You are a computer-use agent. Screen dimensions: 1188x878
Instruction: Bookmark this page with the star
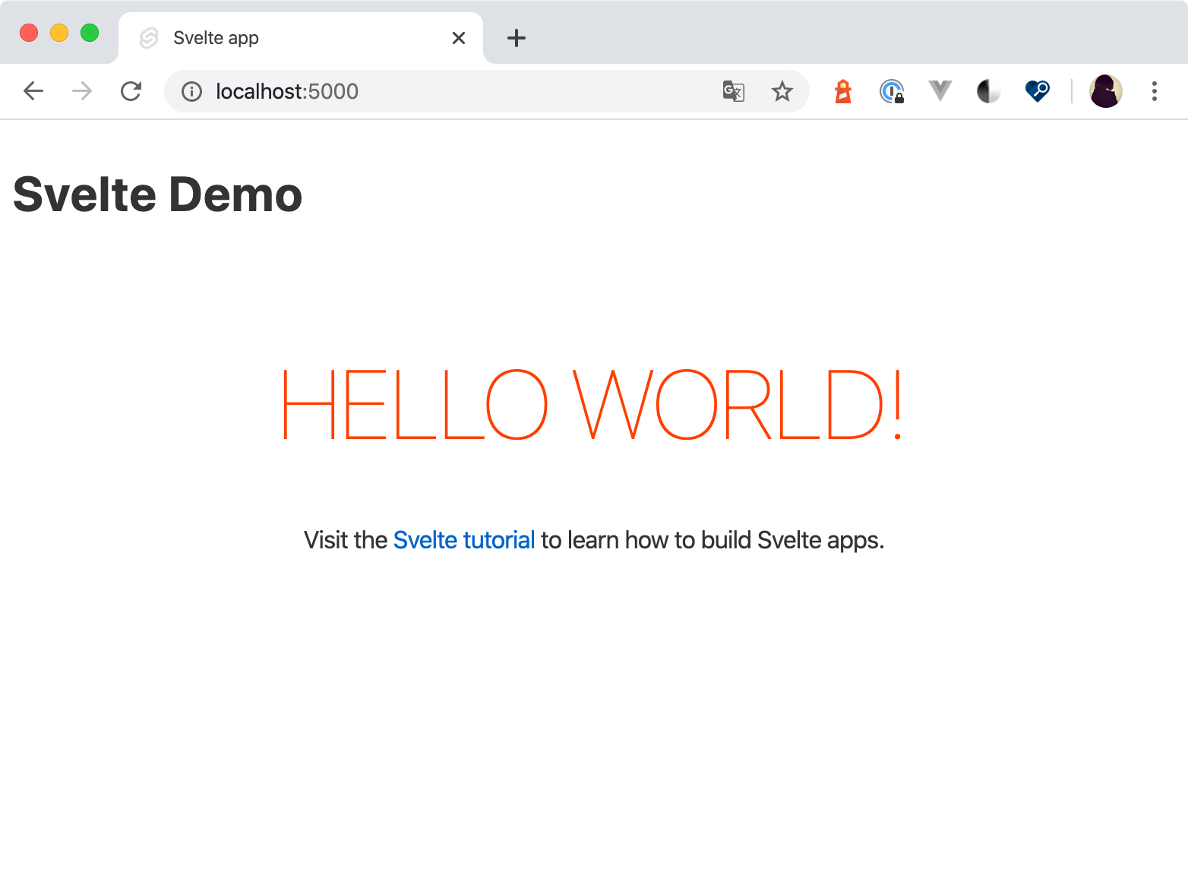click(x=782, y=91)
